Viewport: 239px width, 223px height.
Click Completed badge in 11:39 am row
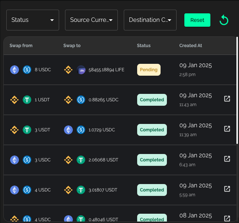[x=152, y=130]
